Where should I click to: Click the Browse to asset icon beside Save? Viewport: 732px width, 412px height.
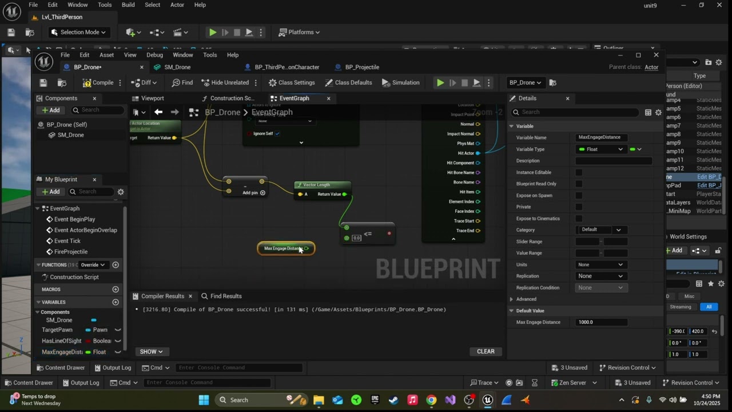tap(62, 83)
